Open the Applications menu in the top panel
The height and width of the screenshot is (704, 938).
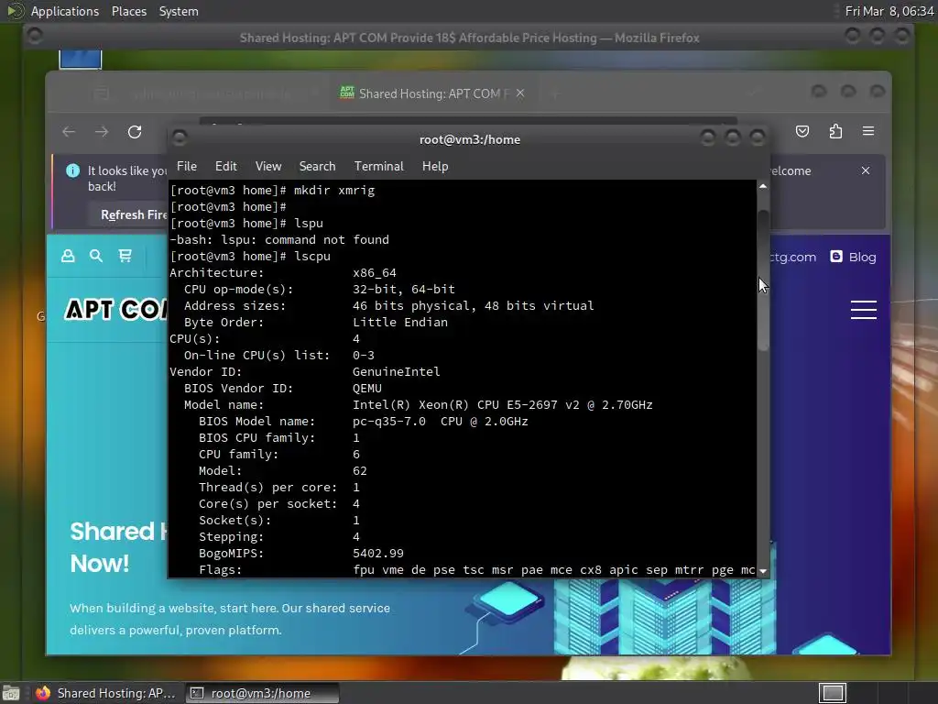pyautogui.click(x=65, y=11)
